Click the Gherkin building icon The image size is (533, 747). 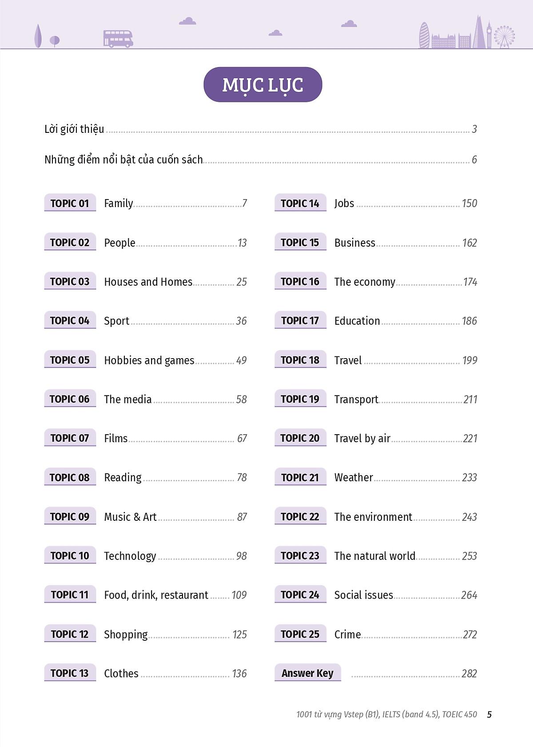coord(424,35)
